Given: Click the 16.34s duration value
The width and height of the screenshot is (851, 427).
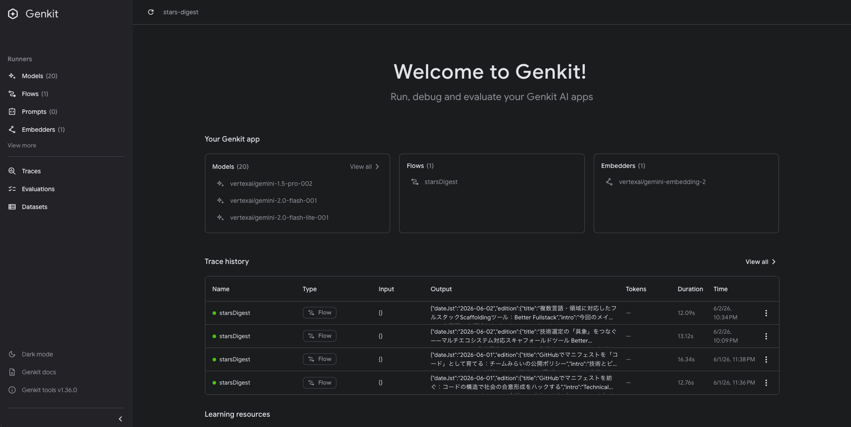Looking at the screenshot, I should click(x=686, y=360).
